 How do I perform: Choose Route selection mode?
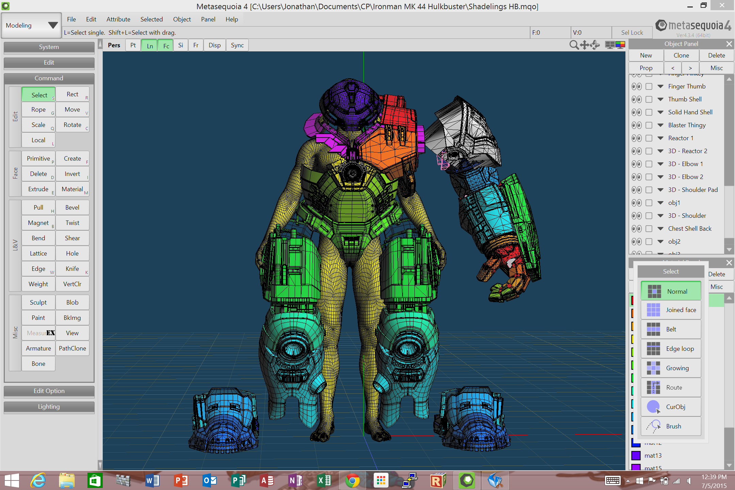[x=671, y=388]
